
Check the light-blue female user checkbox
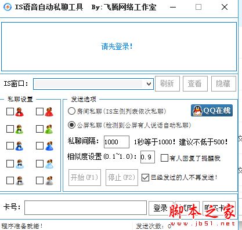(x=39, y=164)
